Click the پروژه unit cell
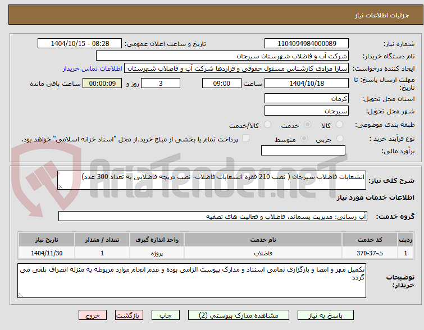 pos(157,253)
